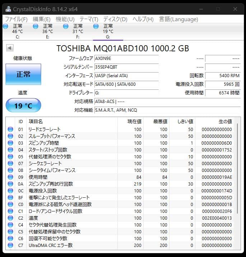Screen dimensions: 246x257
Task: Click the power on count 5965 回
Action: (223, 84)
